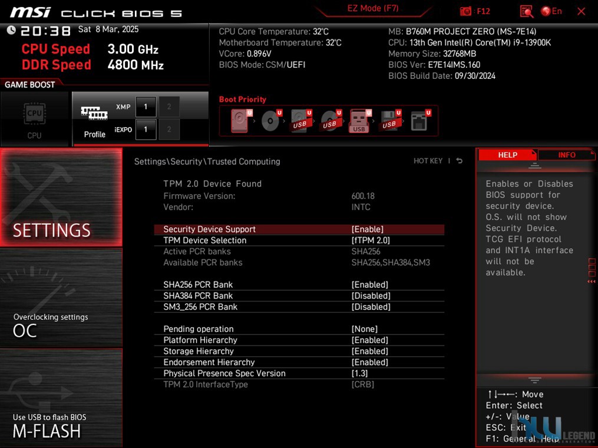The image size is (598, 448).
Task: Change Endorsement Hierarchy [Enabled] value
Action: point(370,362)
